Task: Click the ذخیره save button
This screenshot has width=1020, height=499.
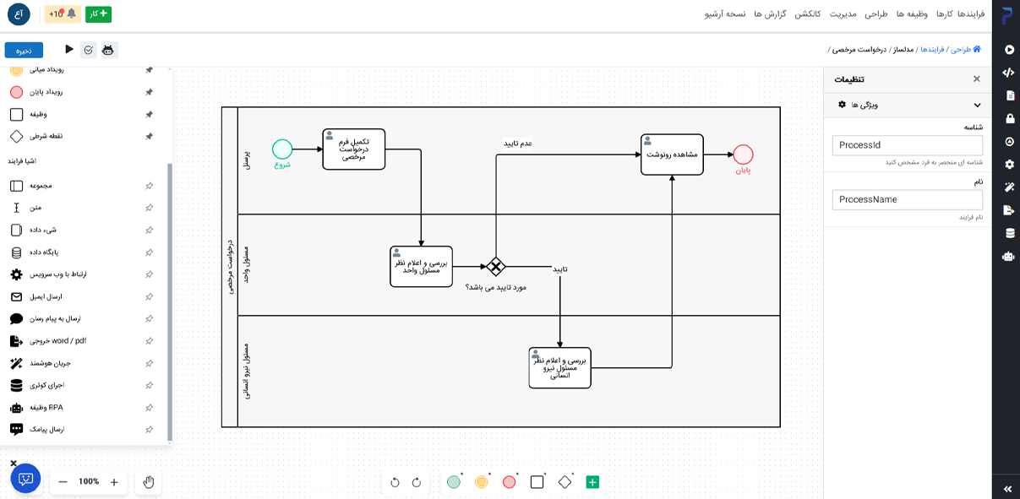Action: [24, 50]
